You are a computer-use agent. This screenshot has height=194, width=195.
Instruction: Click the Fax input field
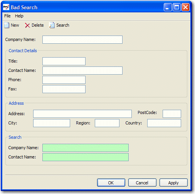(64, 89)
